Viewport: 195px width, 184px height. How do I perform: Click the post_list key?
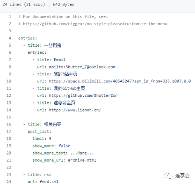[x=39, y=132]
